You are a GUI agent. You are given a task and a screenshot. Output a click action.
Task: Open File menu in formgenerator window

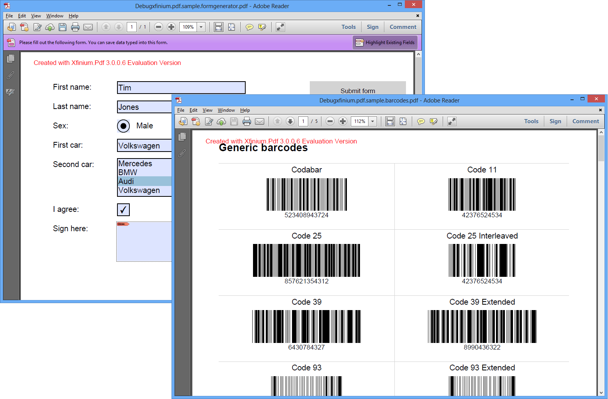[9, 16]
